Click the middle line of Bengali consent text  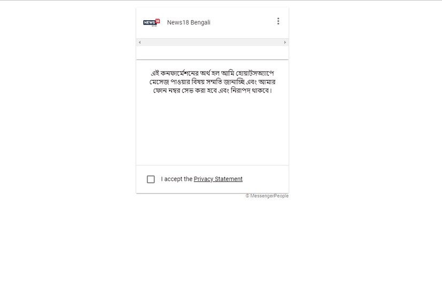tap(212, 82)
